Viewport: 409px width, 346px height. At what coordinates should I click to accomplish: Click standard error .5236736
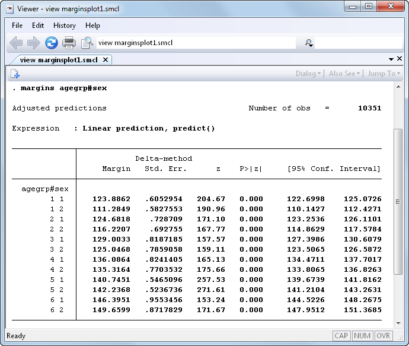click(x=164, y=290)
